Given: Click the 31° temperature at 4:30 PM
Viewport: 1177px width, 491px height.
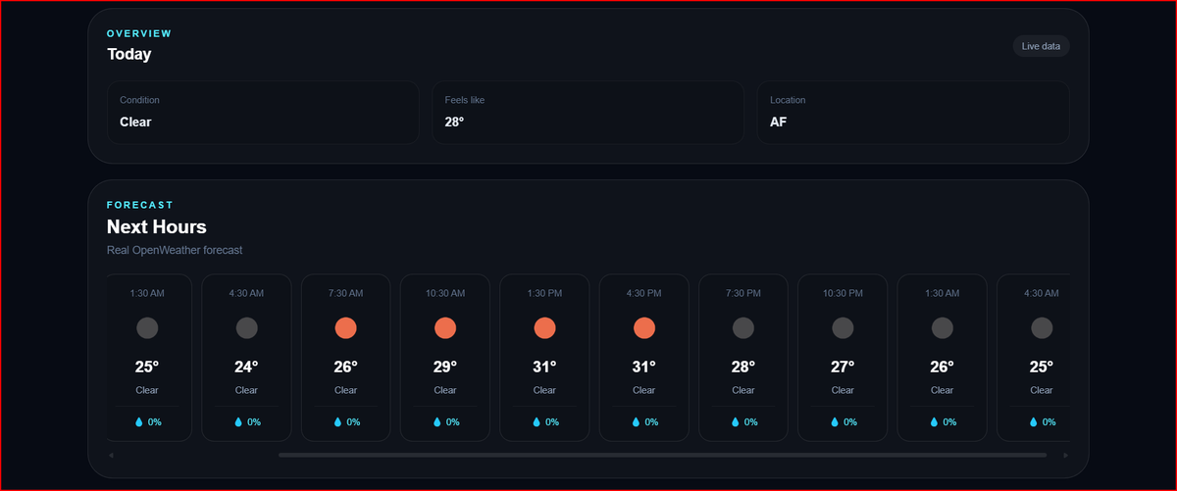Looking at the screenshot, I should tap(643, 367).
